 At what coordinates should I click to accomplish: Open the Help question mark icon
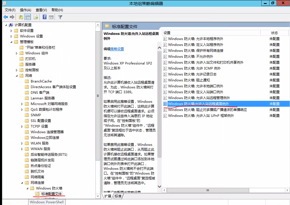tap(44, 17)
